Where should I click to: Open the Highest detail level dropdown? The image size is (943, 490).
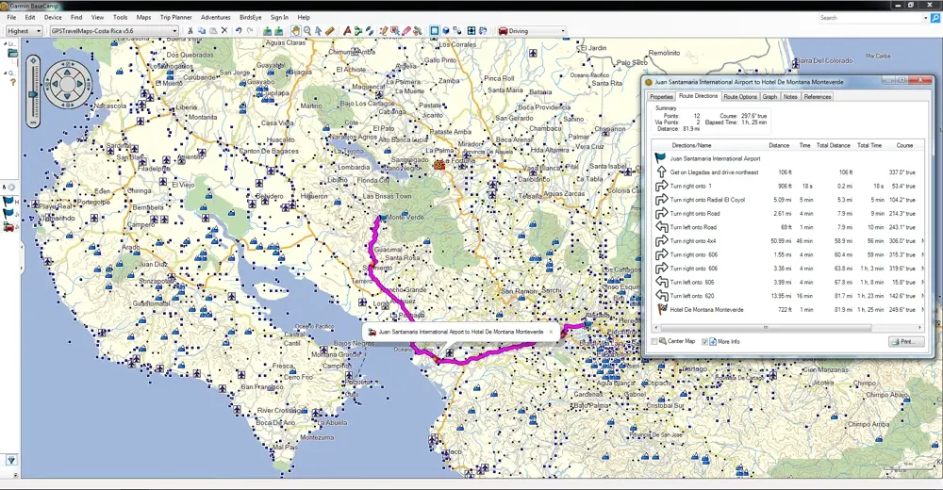25,31
